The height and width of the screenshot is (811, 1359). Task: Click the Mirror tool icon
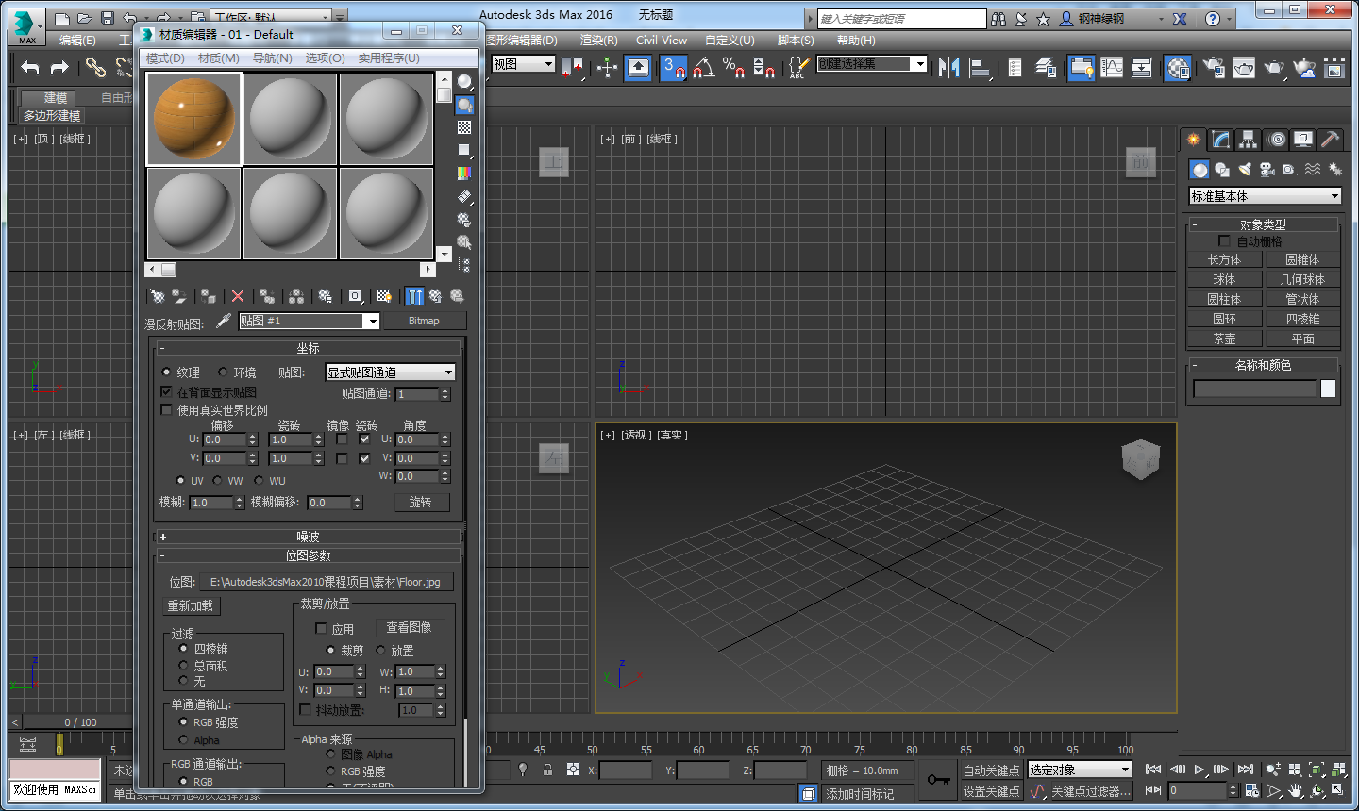pos(949,67)
